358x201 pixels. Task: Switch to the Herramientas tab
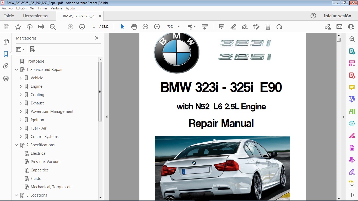pyautogui.click(x=35, y=16)
